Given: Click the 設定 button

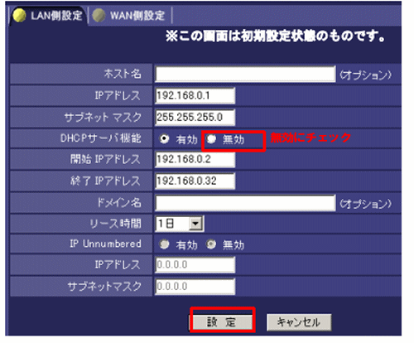Looking at the screenshot, I should click(222, 321).
